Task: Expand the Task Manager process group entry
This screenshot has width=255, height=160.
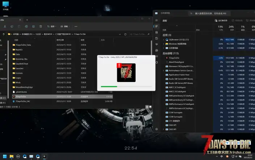Action: [x=163, y=48]
